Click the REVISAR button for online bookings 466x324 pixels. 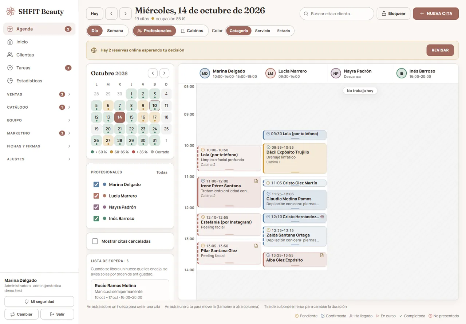click(x=440, y=50)
